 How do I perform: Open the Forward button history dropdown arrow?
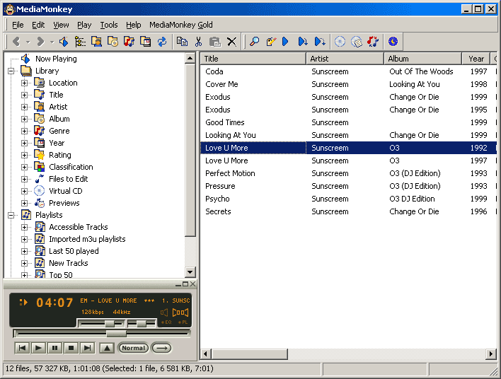[52, 42]
